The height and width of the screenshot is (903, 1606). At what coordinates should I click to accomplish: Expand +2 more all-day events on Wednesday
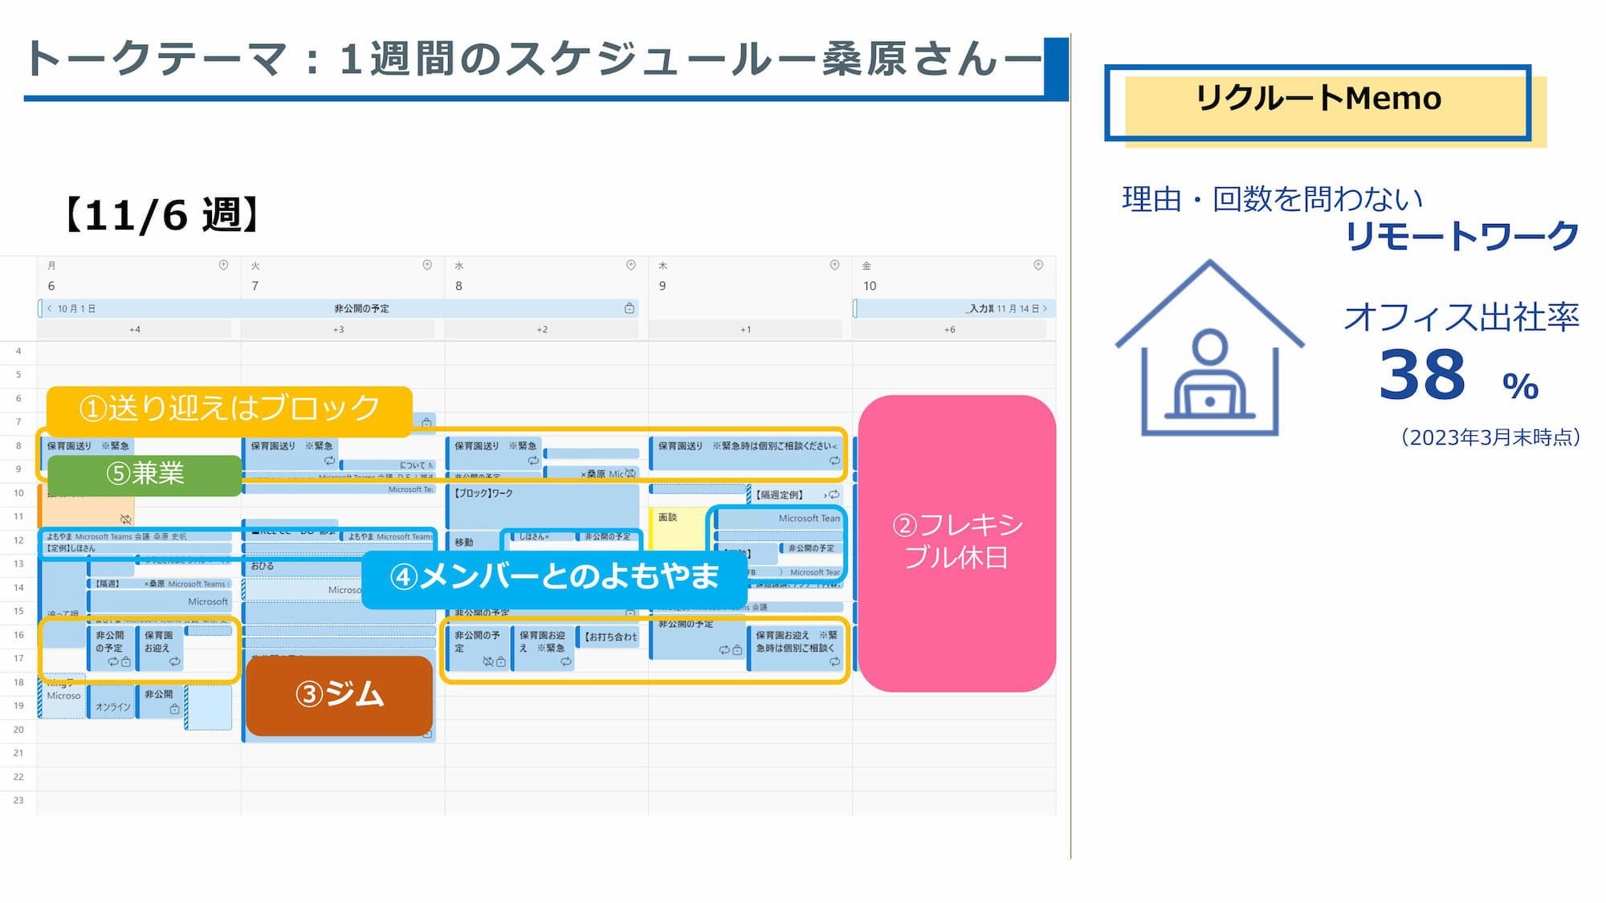tap(542, 330)
